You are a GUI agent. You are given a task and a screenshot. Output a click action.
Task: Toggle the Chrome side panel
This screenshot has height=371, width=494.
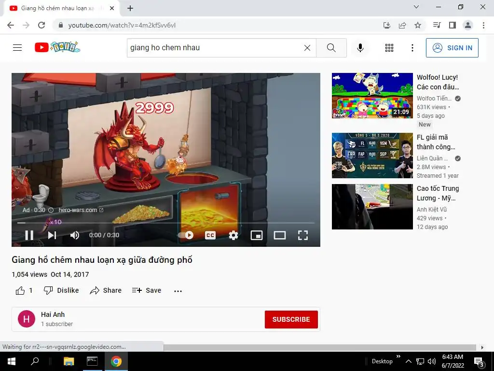[x=453, y=25]
